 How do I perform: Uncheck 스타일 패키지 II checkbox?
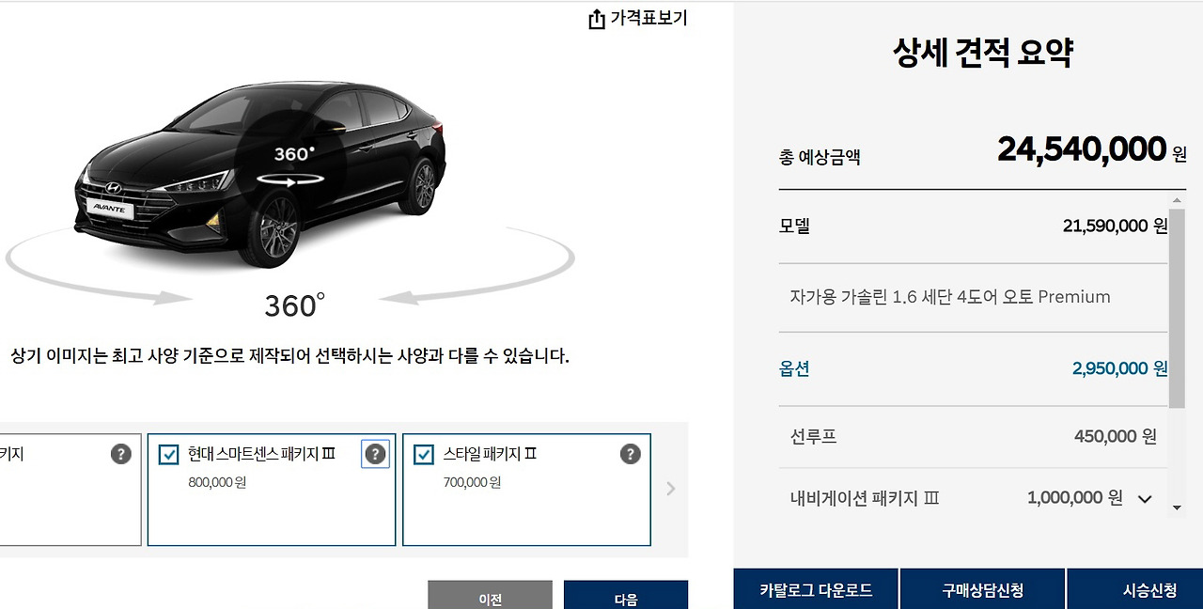pyautogui.click(x=423, y=455)
